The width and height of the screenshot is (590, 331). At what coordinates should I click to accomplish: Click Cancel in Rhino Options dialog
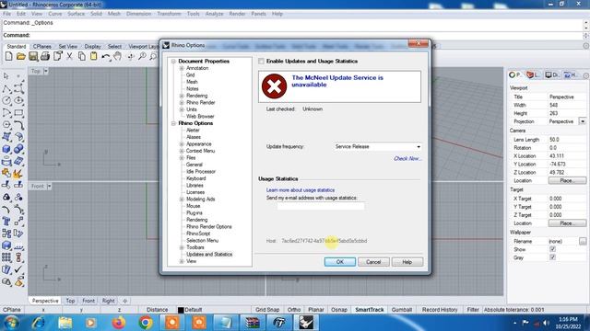click(373, 262)
